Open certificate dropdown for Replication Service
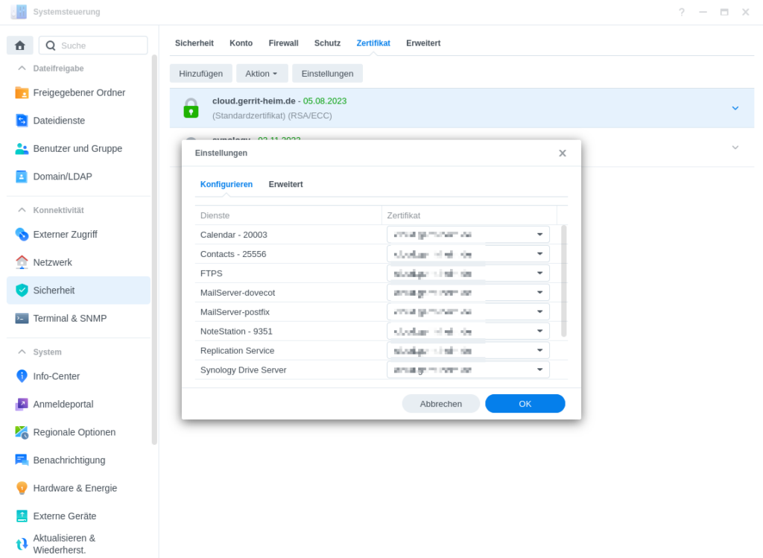 [x=468, y=350]
